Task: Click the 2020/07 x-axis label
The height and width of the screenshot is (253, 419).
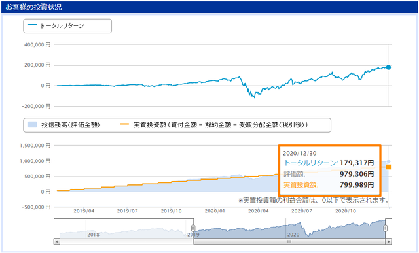Action: 302,211
